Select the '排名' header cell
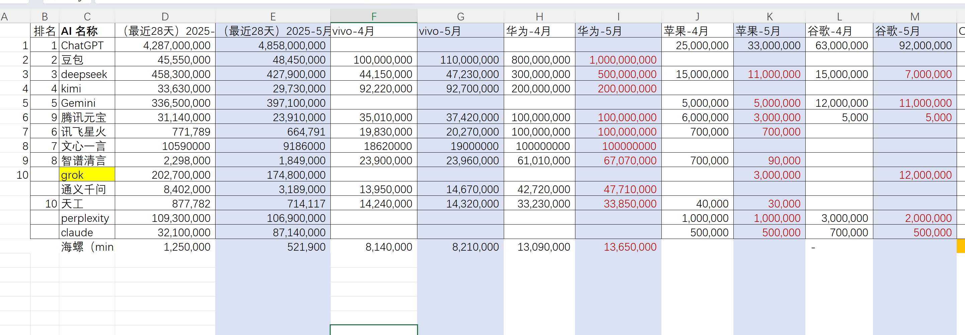The image size is (965, 335). point(45,31)
